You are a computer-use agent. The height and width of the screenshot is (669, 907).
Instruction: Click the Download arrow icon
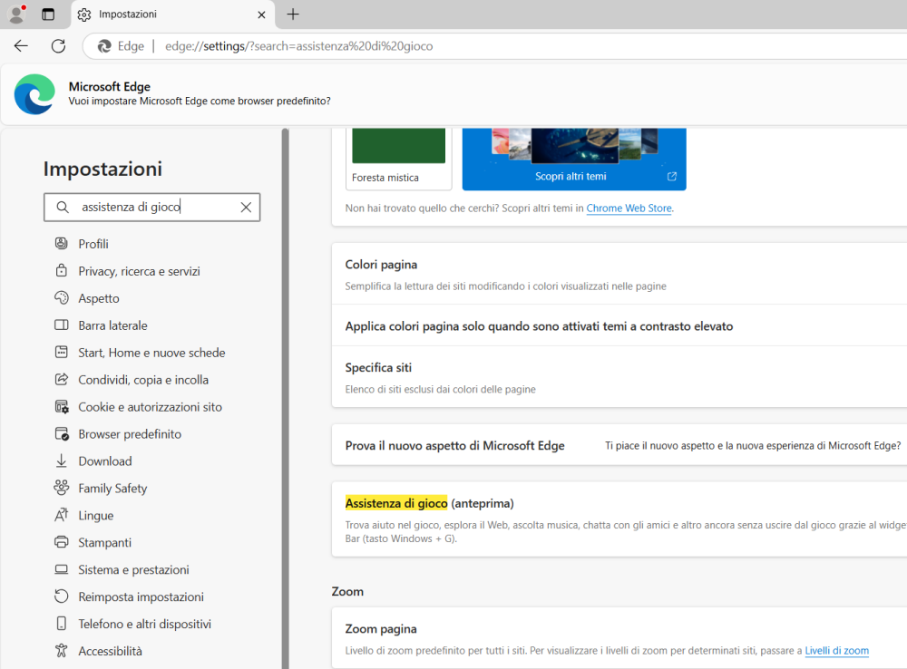(x=62, y=461)
